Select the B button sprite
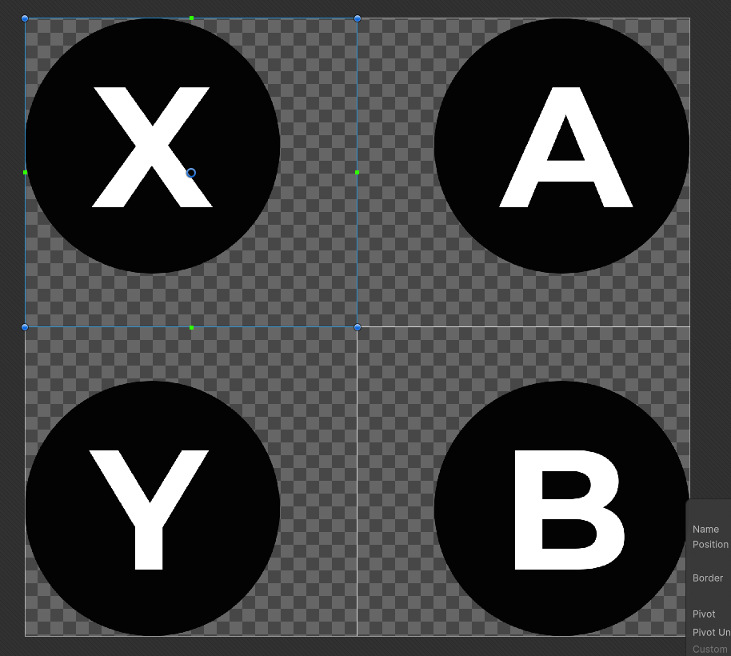The width and height of the screenshot is (731, 656). pos(561,509)
